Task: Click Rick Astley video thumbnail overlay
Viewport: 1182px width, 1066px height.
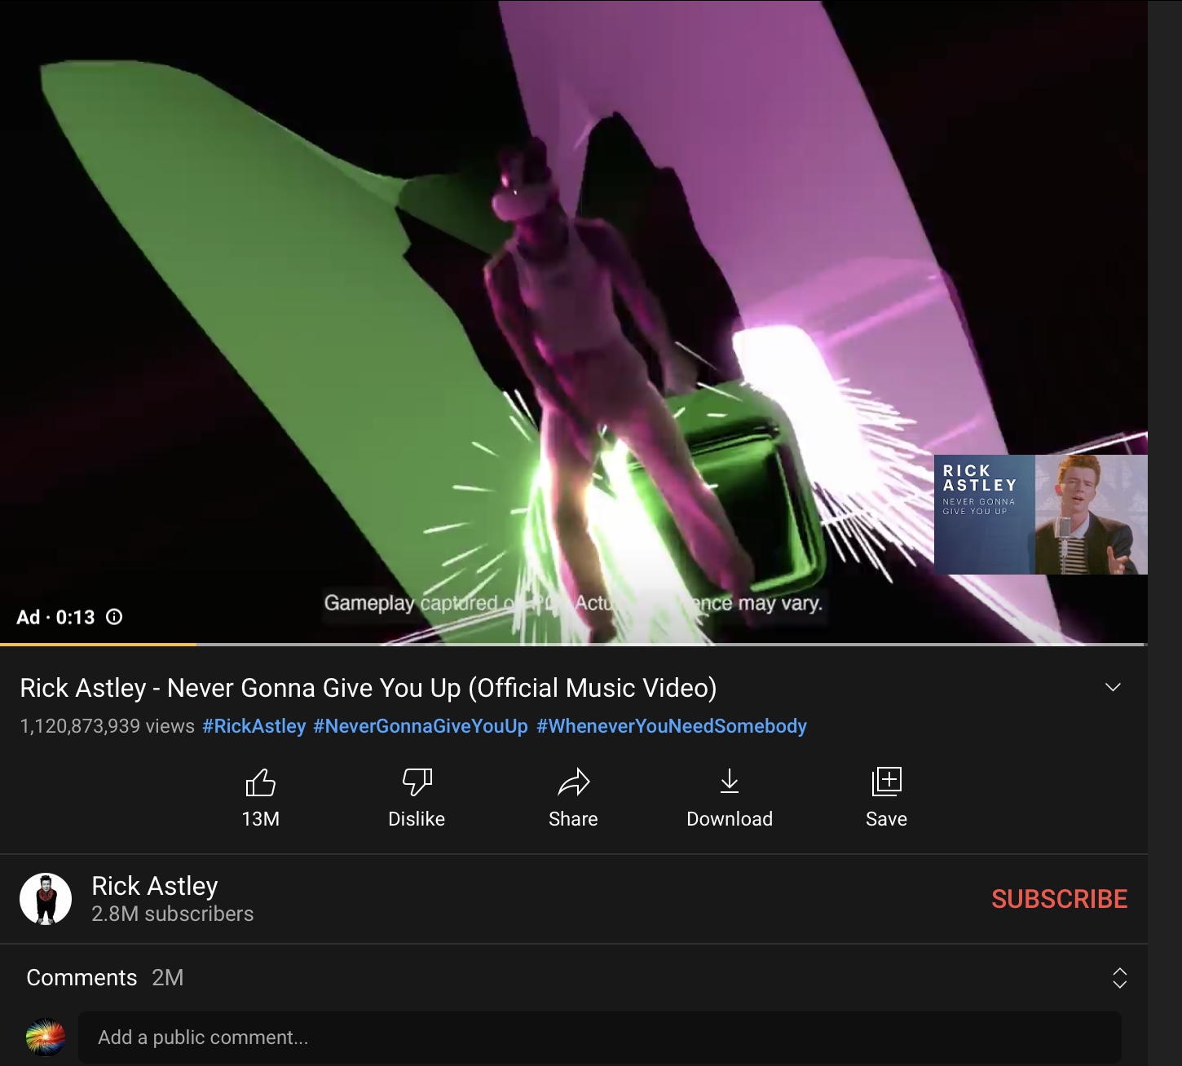Action: (x=1041, y=514)
